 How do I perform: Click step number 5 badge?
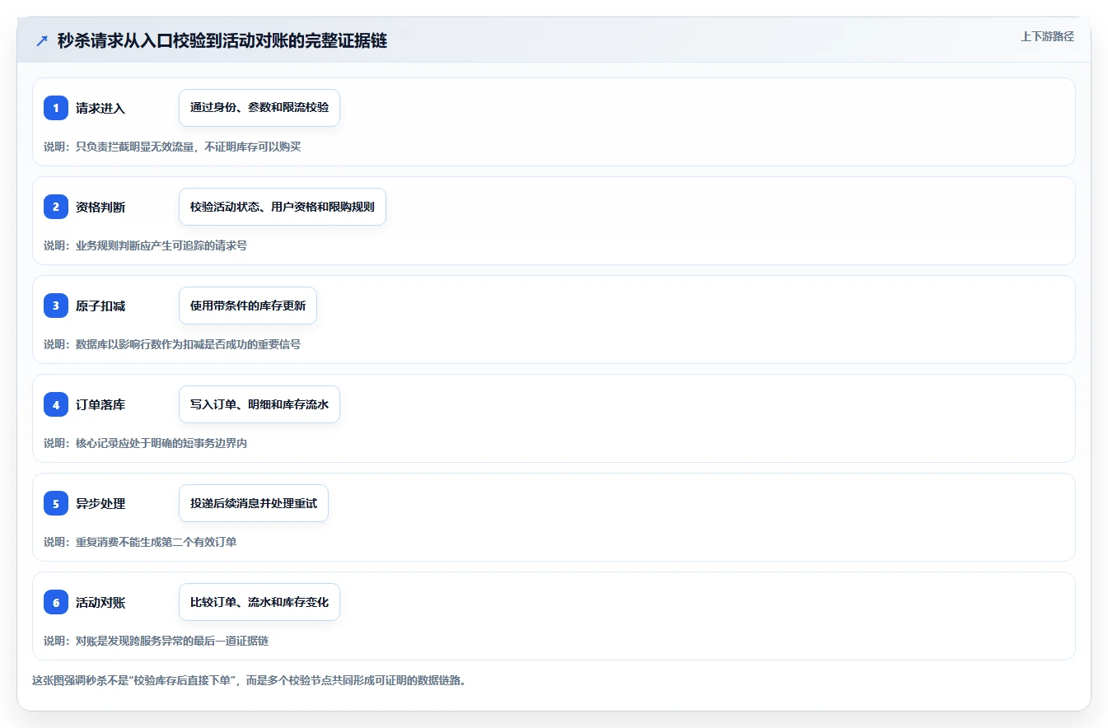(x=56, y=503)
